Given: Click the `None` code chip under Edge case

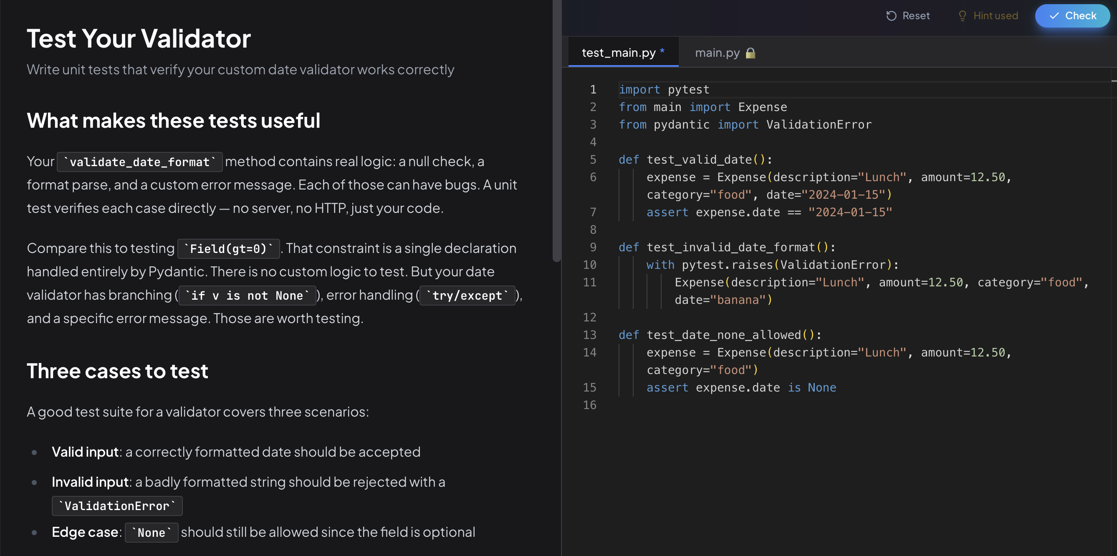Looking at the screenshot, I should tap(152, 533).
